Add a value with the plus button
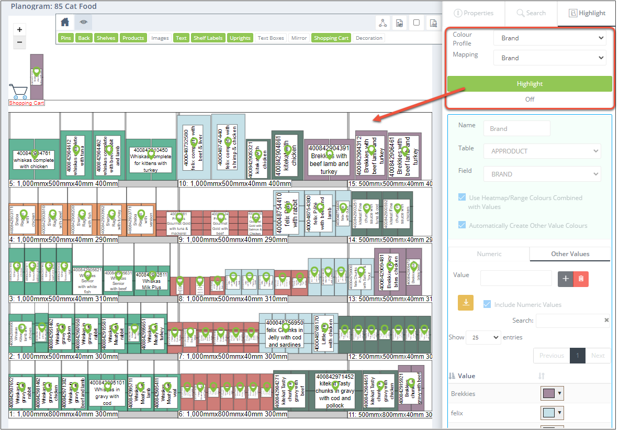The image size is (619, 430). (x=565, y=279)
